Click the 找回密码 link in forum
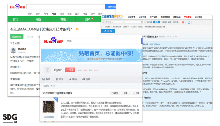 tap(164, 22)
